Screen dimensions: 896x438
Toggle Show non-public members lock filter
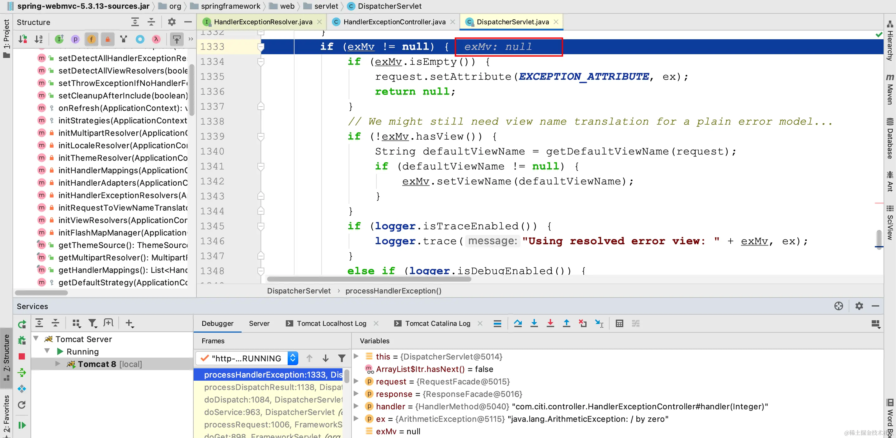tap(107, 39)
